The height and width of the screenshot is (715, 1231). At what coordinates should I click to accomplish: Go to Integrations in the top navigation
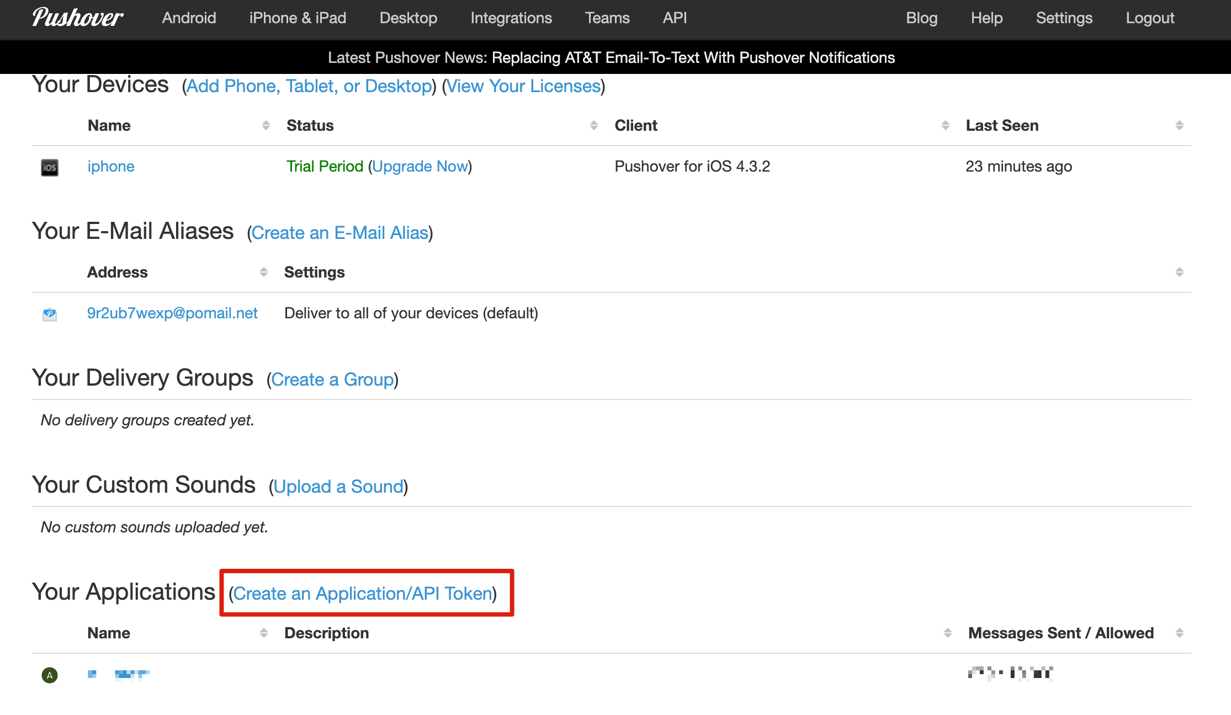511,18
